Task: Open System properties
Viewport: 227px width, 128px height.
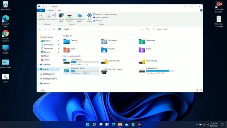Action: (x=101, y=17)
